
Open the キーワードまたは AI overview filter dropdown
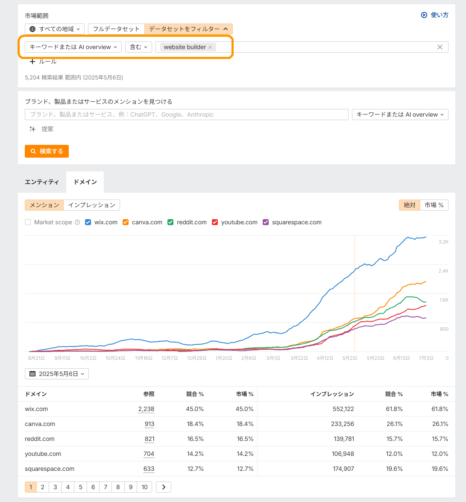[x=73, y=47]
